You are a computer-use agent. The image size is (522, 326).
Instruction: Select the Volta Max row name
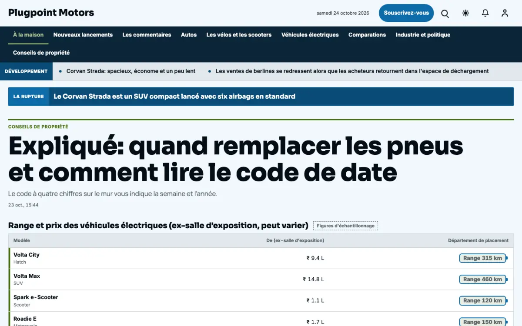click(27, 276)
